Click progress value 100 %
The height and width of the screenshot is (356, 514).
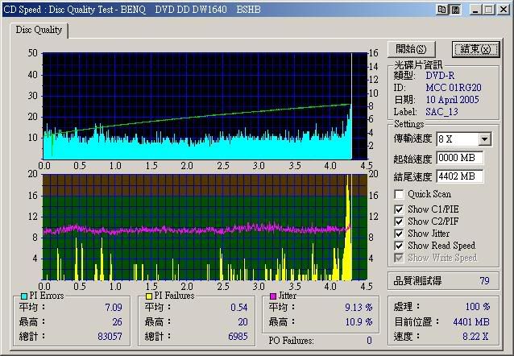point(477,307)
